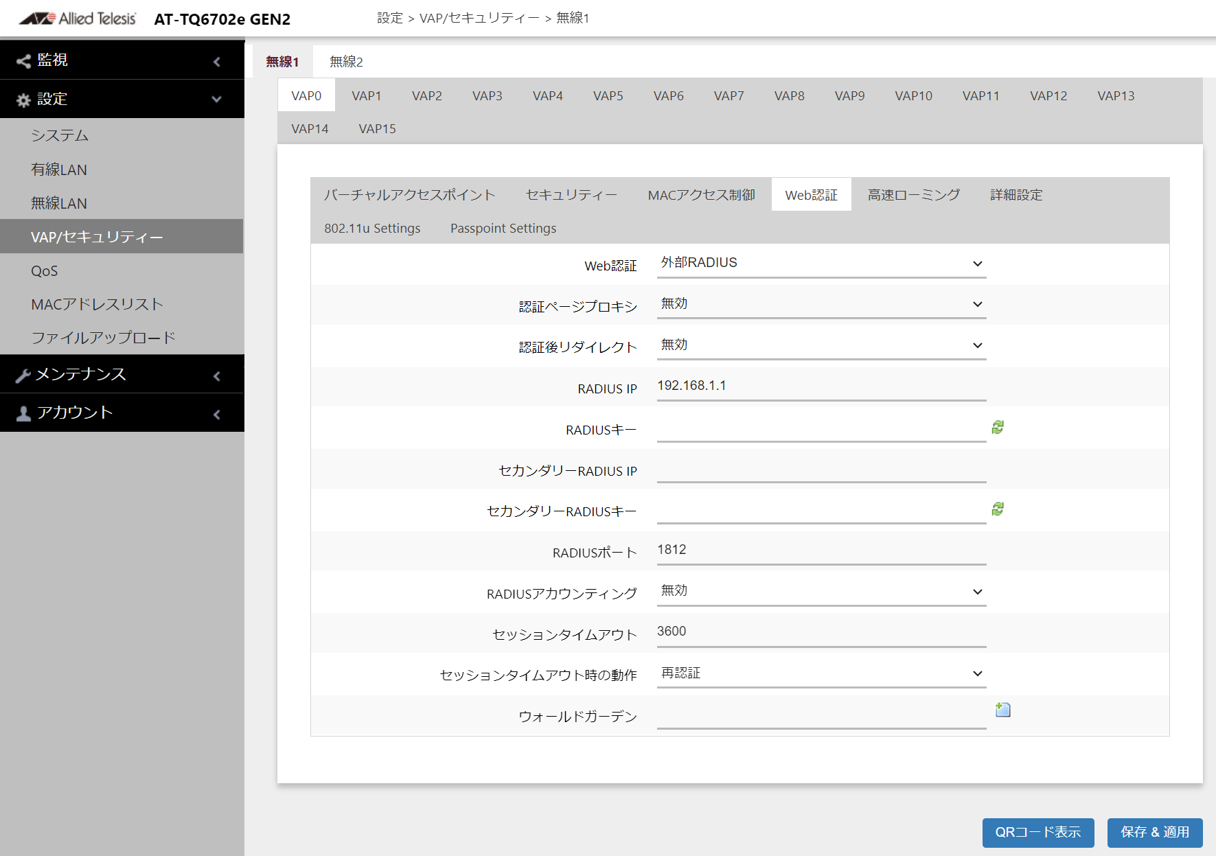Open the Passpoint Settings tab
The image size is (1216, 856).
[503, 228]
